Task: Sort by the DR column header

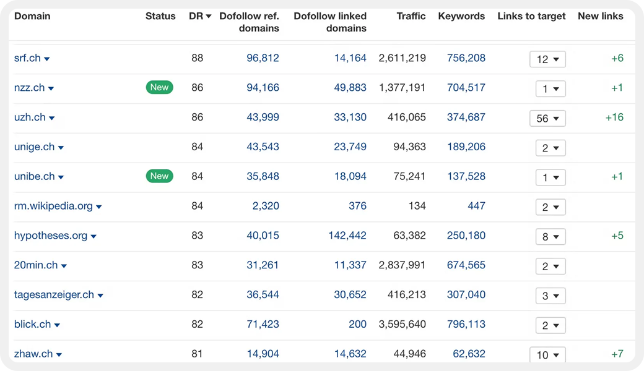Action: pyautogui.click(x=199, y=17)
